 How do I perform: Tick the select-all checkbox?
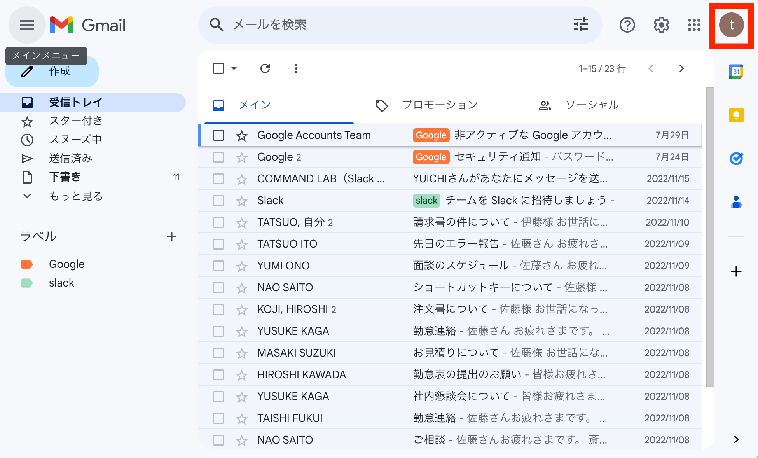218,68
